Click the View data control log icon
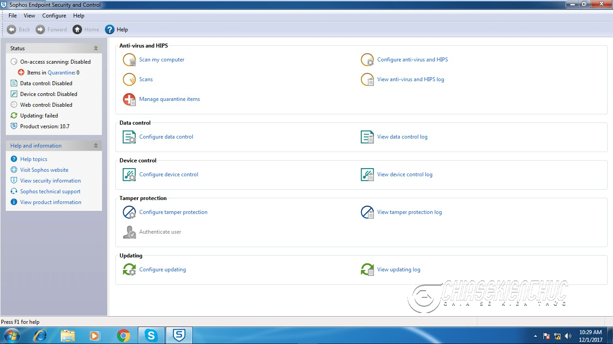The height and width of the screenshot is (344, 613). point(367,137)
